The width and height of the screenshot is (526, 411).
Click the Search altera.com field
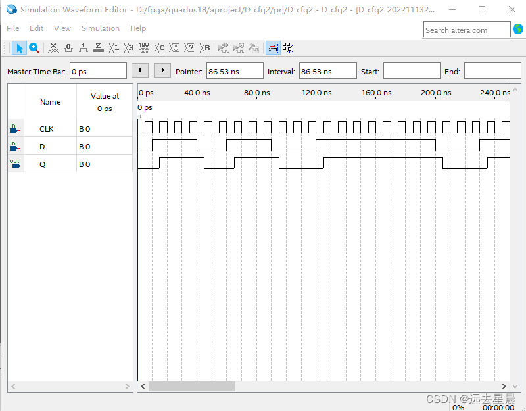pos(467,30)
